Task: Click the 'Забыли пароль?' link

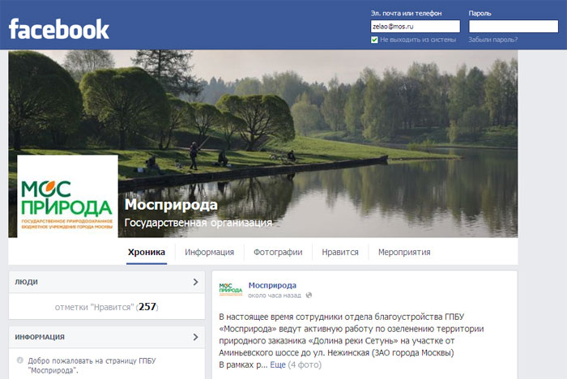Action: coord(492,40)
